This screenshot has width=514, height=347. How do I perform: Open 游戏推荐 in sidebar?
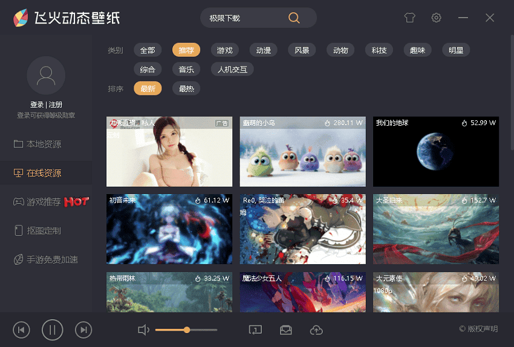(46, 202)
